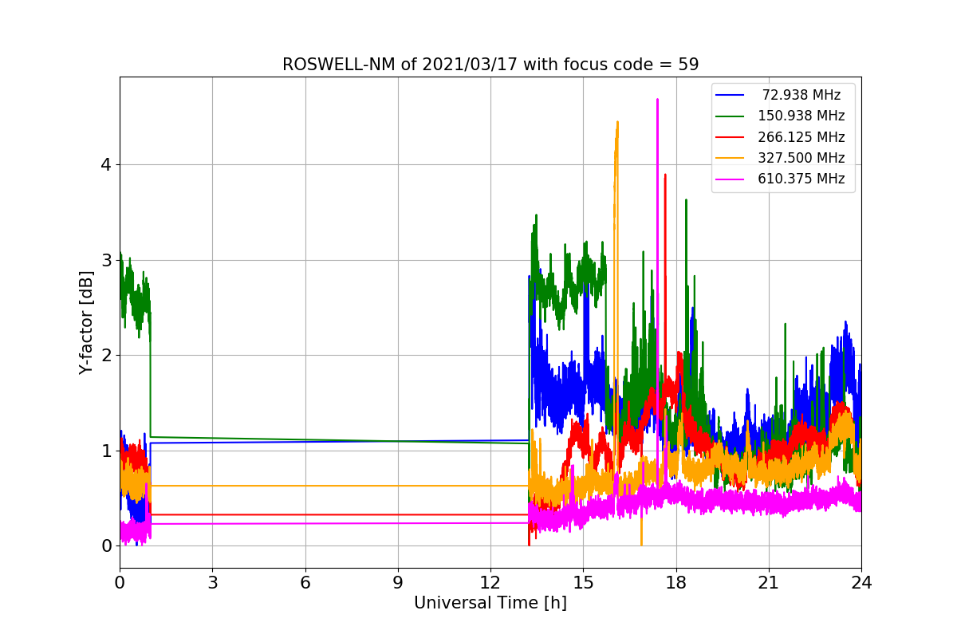Click the 'Universal Time [h]' axis label

coord(490,604)
